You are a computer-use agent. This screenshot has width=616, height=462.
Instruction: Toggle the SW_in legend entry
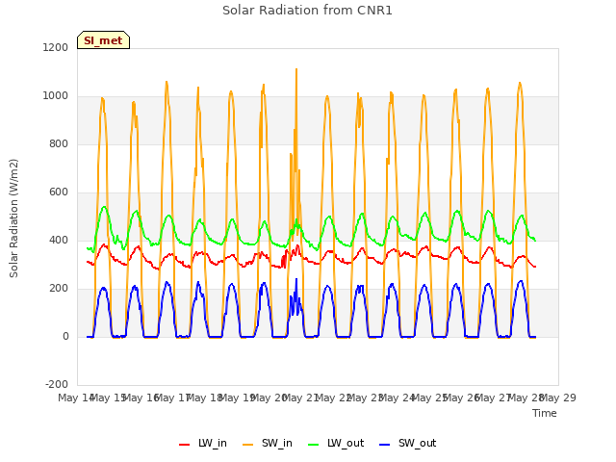(x=268, y=444)
